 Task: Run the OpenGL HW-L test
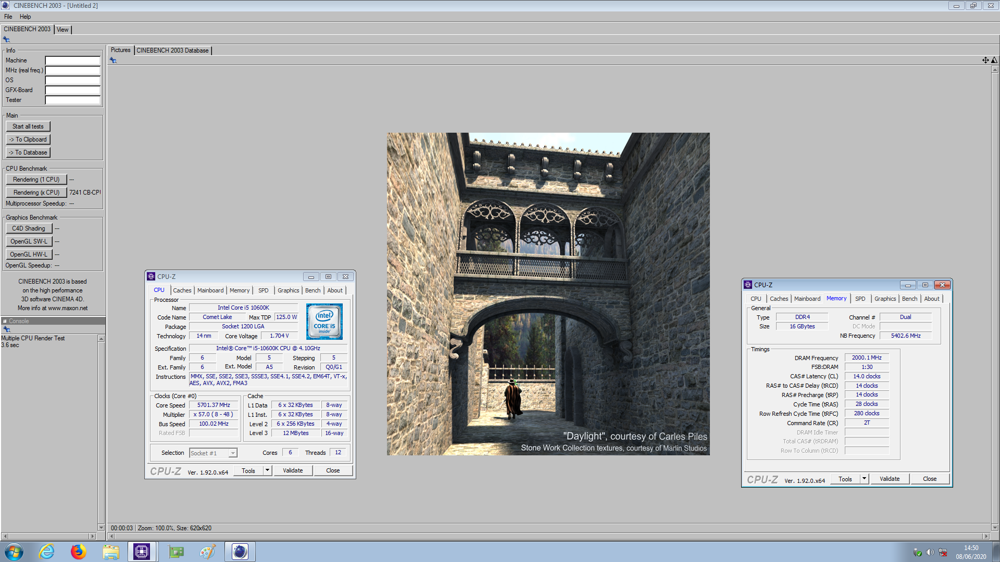point(29,254)
